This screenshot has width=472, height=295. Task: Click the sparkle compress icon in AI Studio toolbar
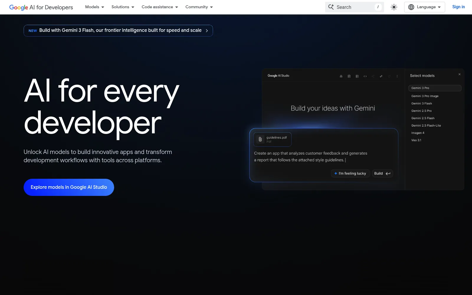[x=381, y=76]
